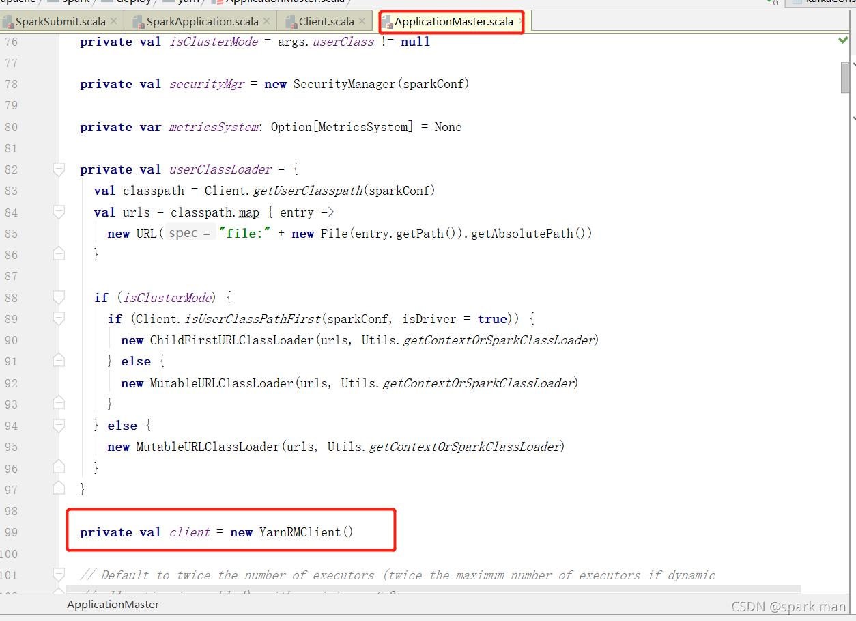Screen dimensions: 856x621
Task: Click the "file:" string literal
Action: coord(244,234)
